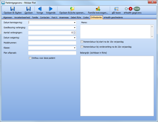Open eHealth gegevens status icon
The height and width of the screenshot is (122, 158).
click(x=132, y=9)
